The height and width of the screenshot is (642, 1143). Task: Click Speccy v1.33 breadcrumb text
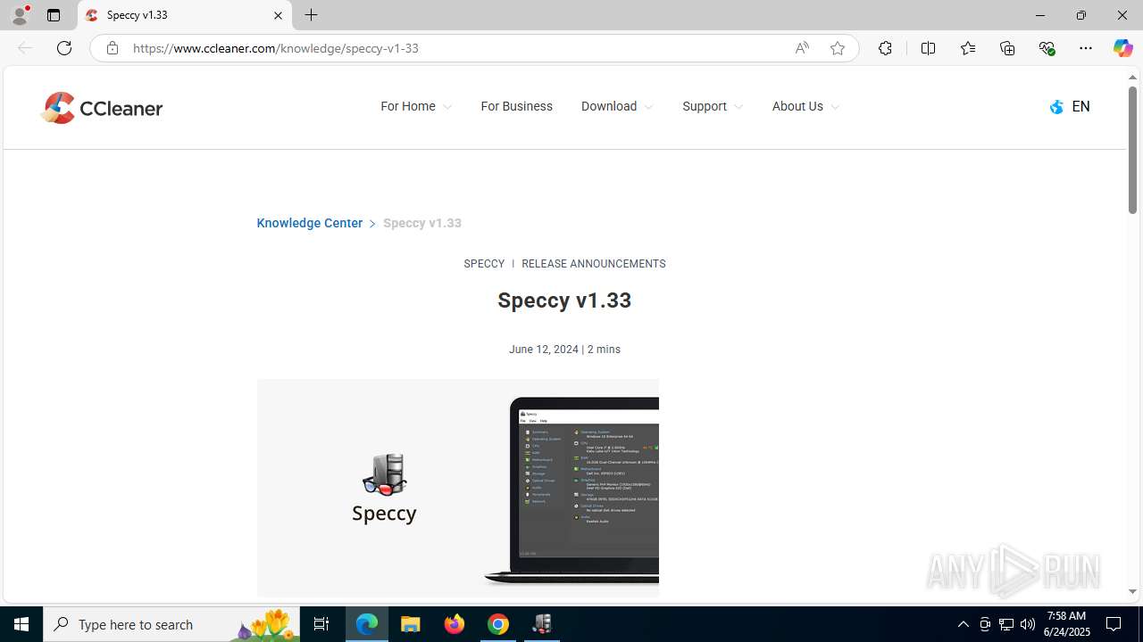pyautogui.click(x=422, y=223)
